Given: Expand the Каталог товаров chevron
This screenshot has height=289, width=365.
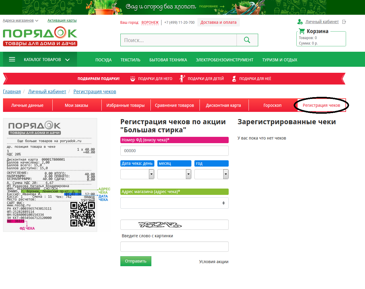Looking at the screenshot, I should [x=67, y=60].
